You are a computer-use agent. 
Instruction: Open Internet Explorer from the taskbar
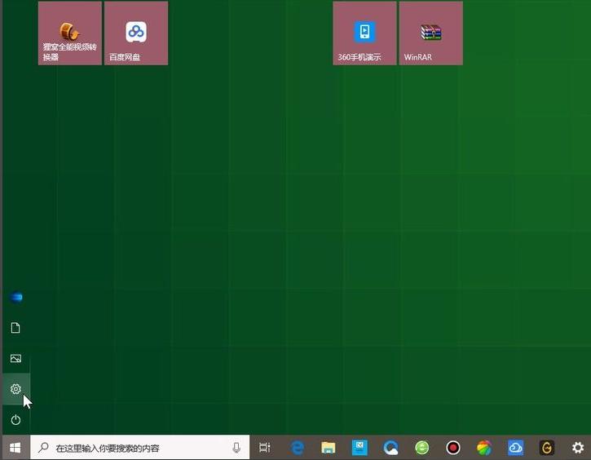coord(298,448)
